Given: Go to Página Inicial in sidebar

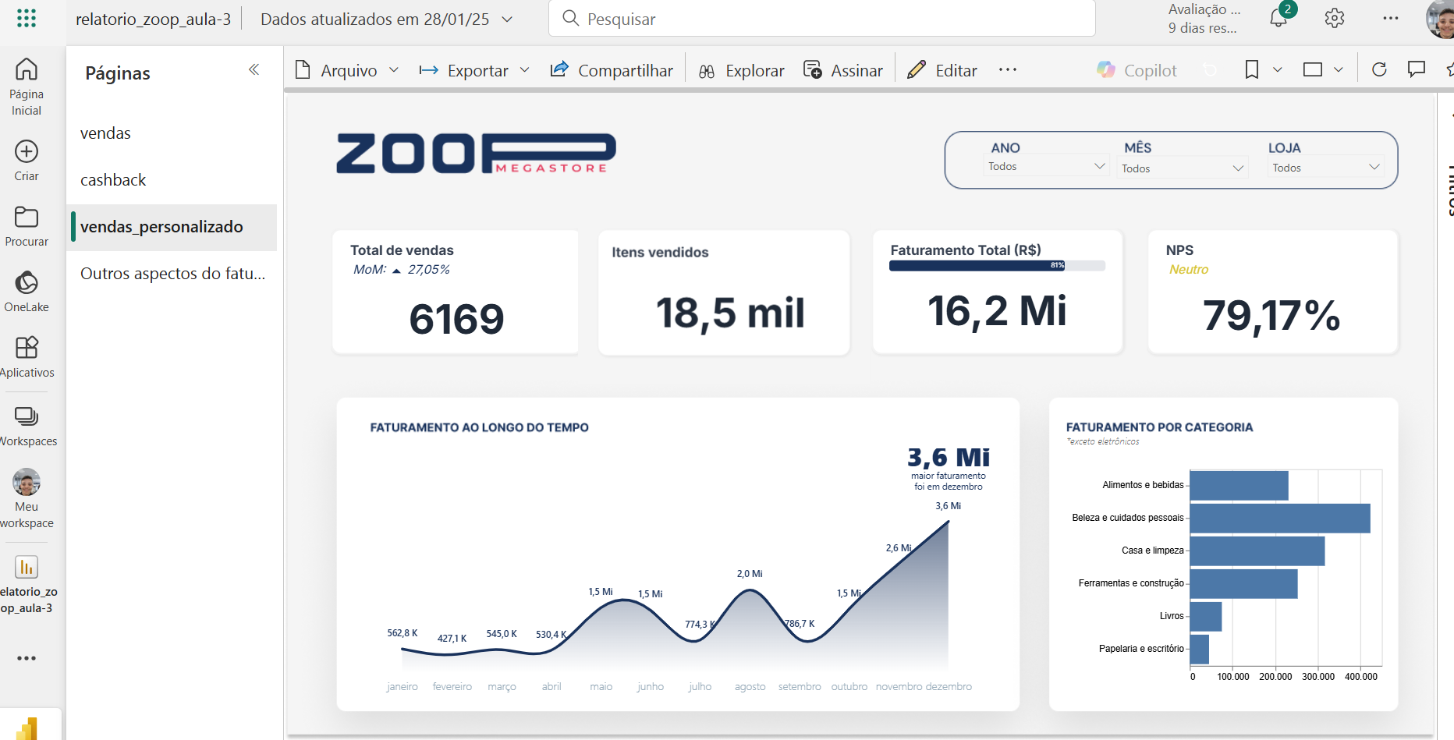Looking at the screenshot, I should pyautogui.click(x=27, y=87).
